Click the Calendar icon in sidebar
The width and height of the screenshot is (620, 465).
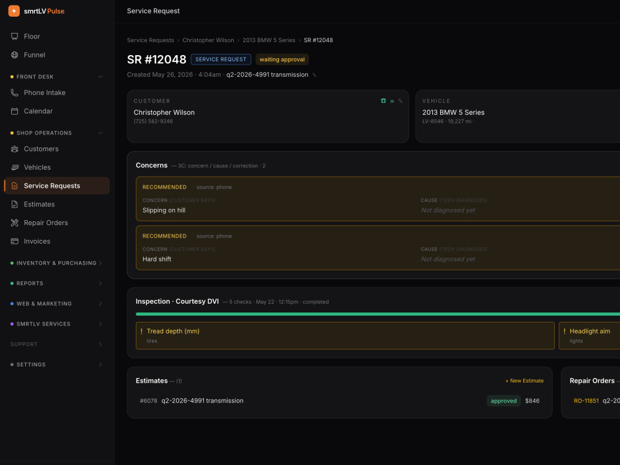coord(15,111)
